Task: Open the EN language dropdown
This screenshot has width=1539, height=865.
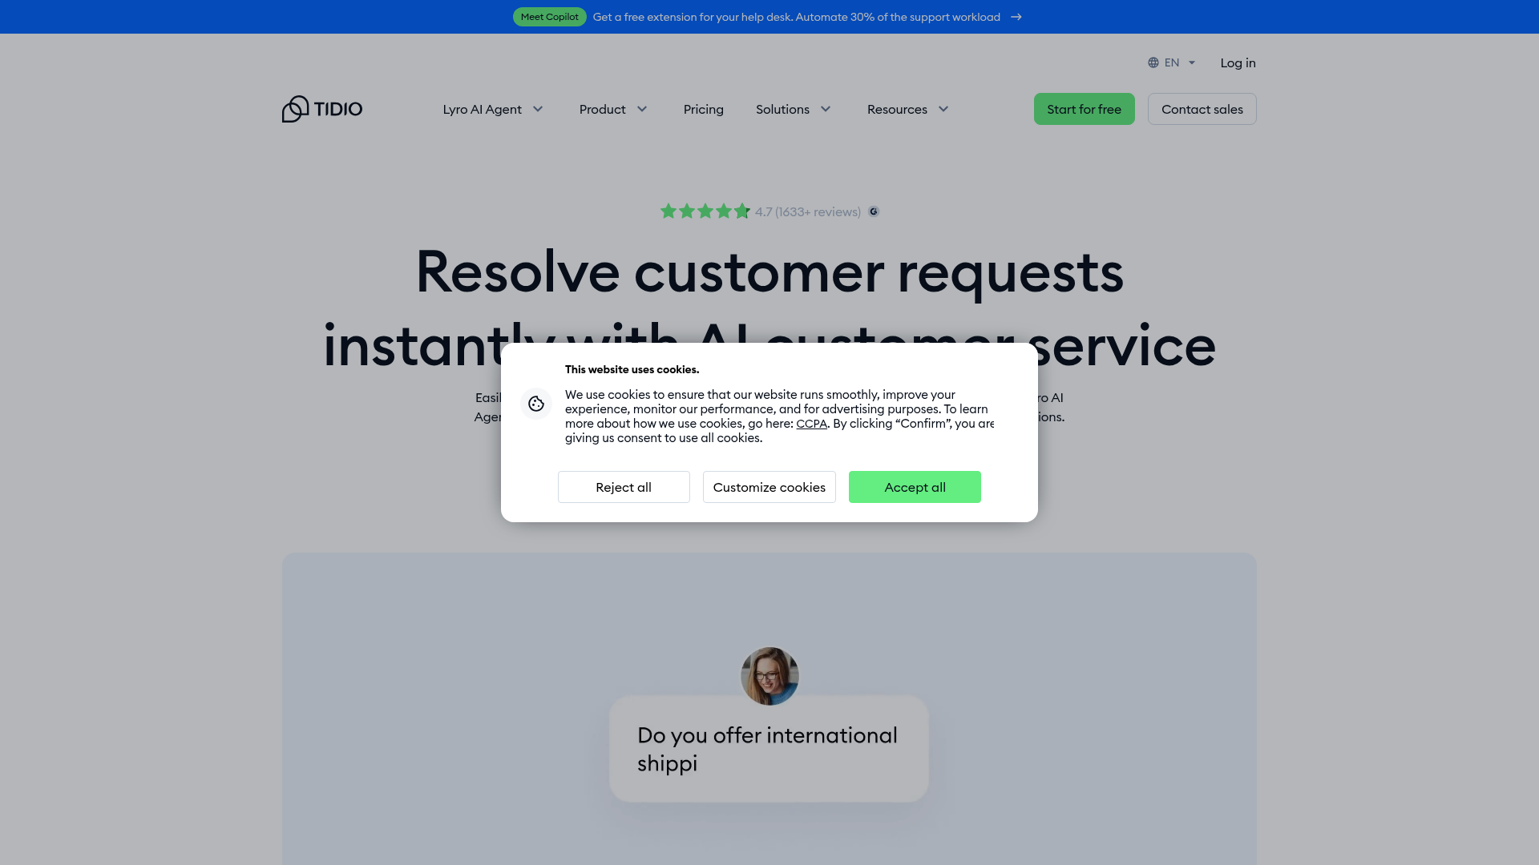Action: (1172, 62)
